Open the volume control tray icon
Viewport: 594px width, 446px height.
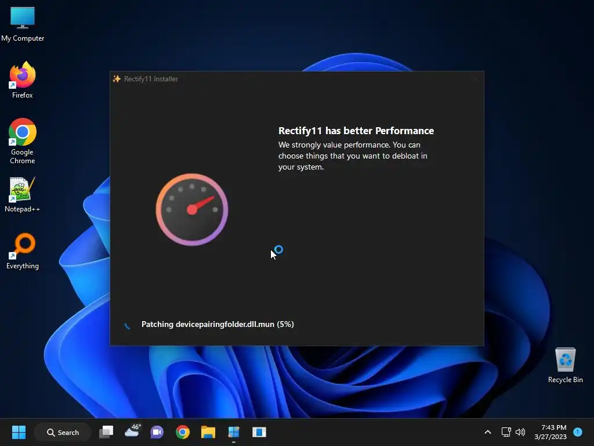(520, 432)
